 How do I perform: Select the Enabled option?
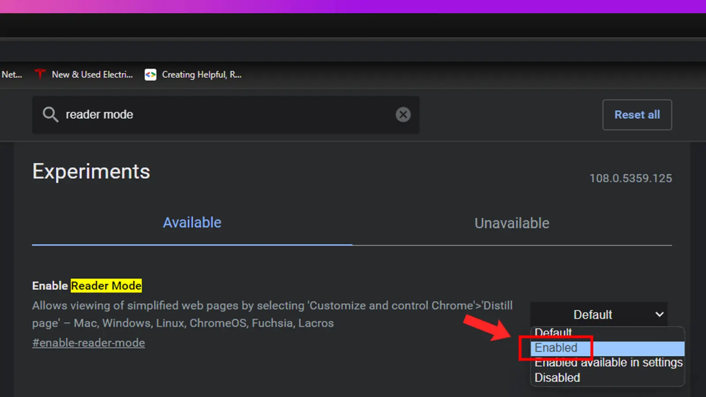[x=608, y=348]
